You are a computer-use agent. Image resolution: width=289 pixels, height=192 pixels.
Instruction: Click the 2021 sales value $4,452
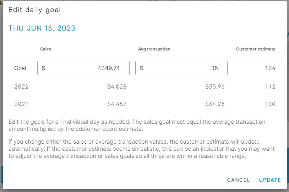[117, 104]
